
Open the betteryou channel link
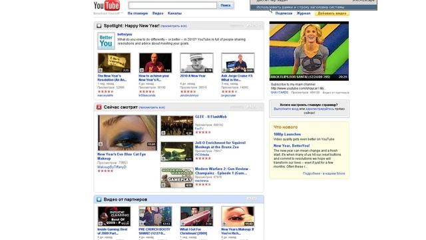[x=124, y=34]
